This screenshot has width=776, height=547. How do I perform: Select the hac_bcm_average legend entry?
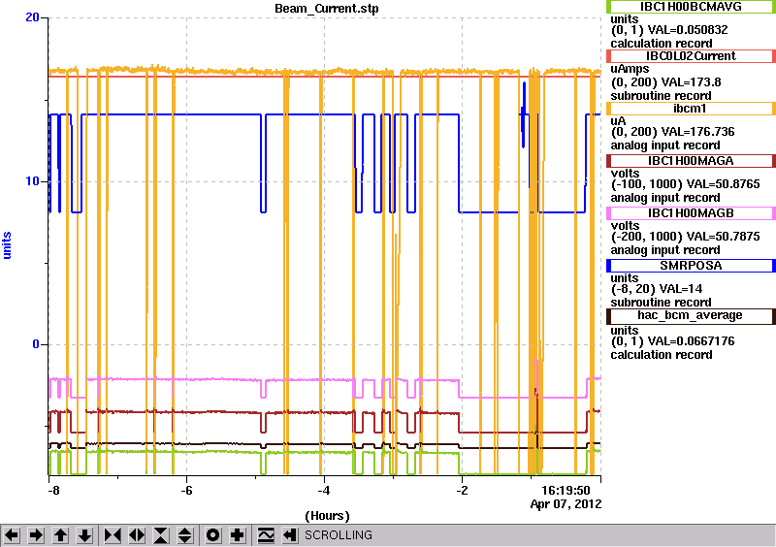[691, 316]
